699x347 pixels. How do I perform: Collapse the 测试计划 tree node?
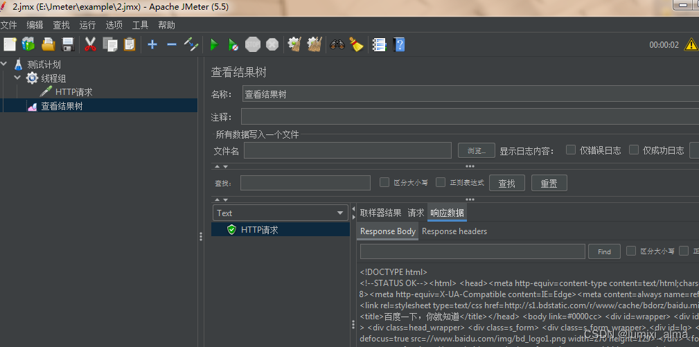4,64
